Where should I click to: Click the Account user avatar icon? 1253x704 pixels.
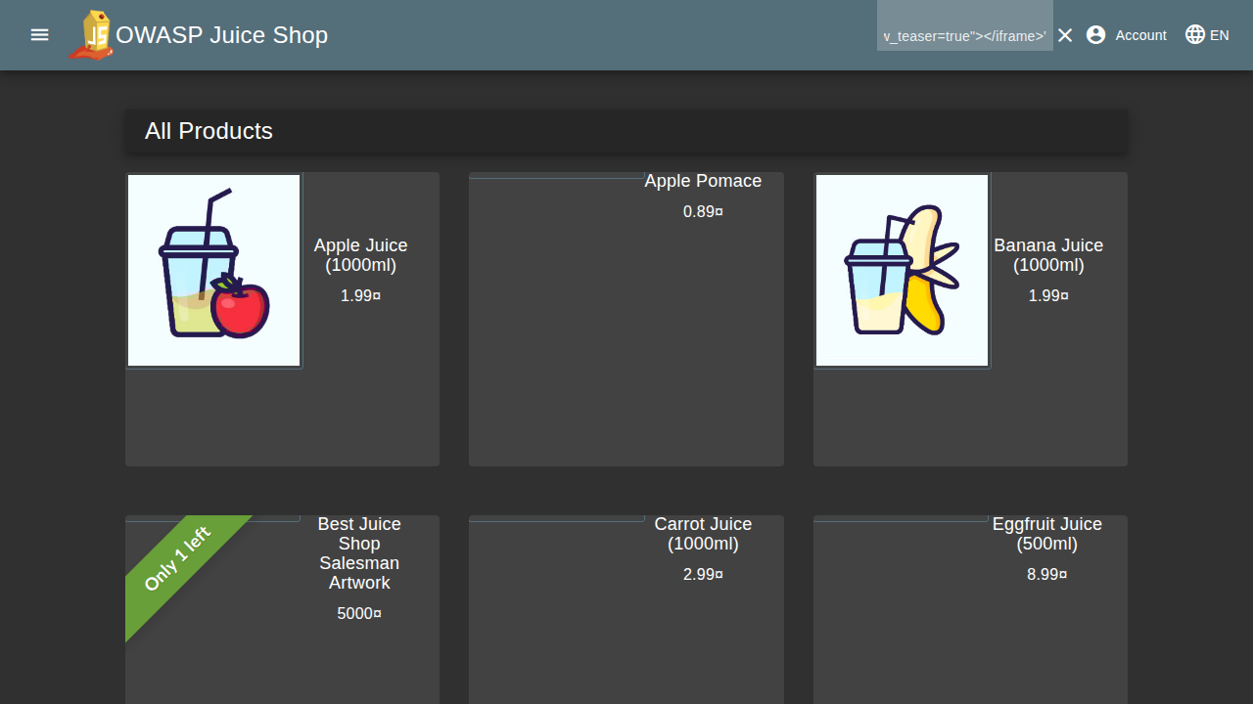pyautogui.click(x=1096, y=35)
